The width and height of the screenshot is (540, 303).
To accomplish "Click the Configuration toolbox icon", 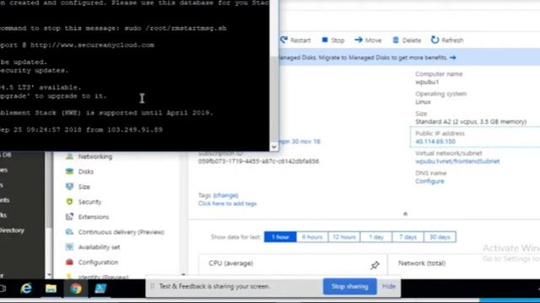I will point(69,262).
